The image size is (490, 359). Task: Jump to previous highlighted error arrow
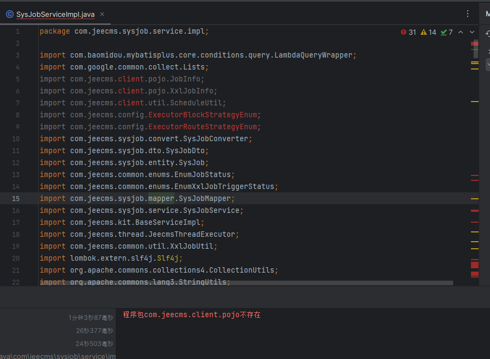coord(461,32)
